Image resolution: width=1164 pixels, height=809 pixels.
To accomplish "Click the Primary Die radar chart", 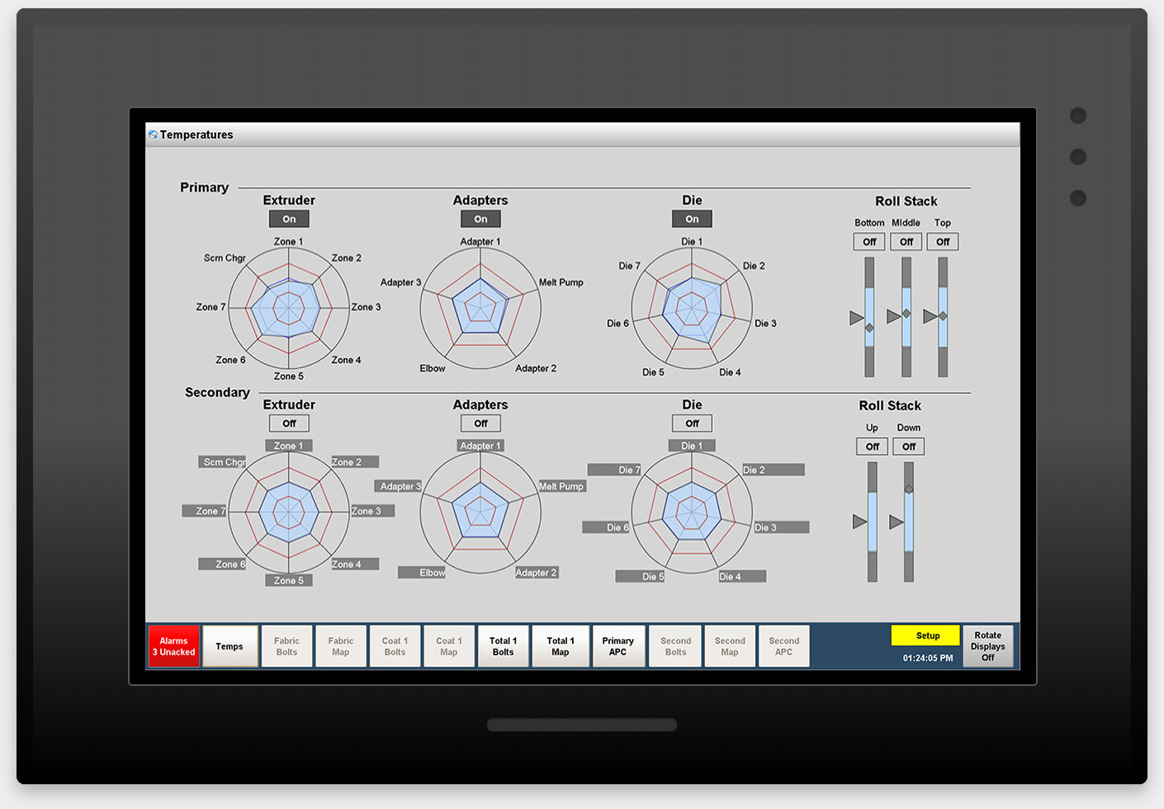I will click(692, 310).
